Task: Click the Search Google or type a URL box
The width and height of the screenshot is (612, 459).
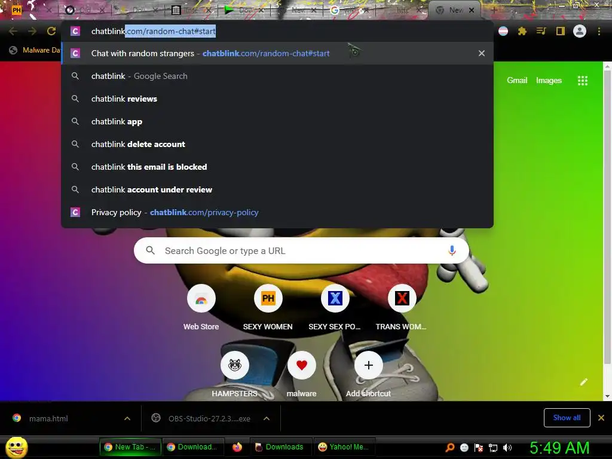Action: coord(301,250)
